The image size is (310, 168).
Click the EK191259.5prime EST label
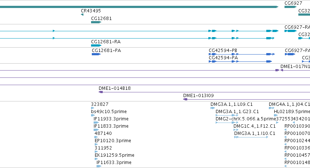(x=114, y=155)
